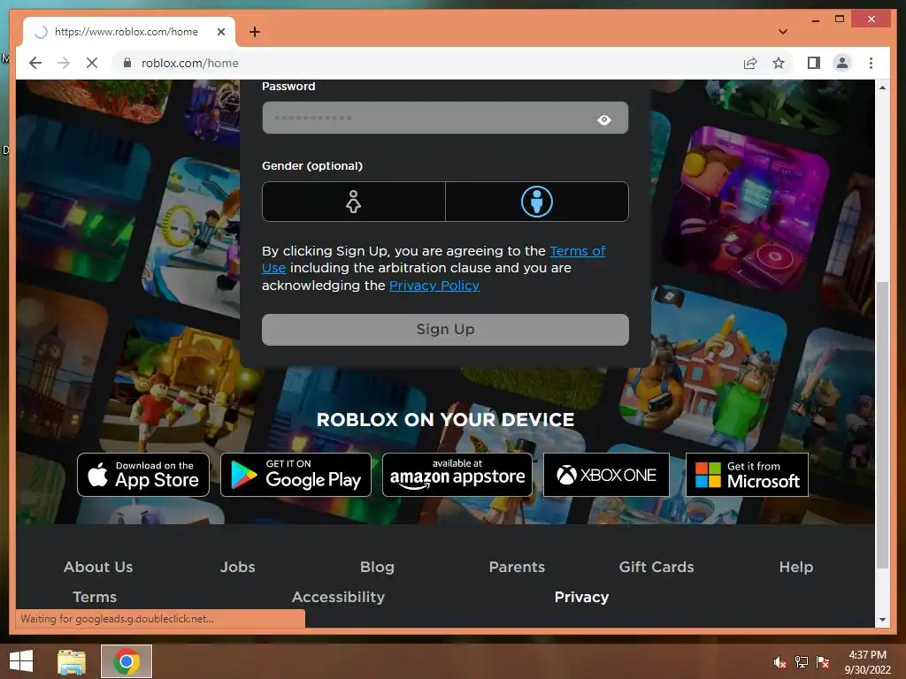This screenshot has width=906, height=679.
Task: Click the Chrome taskbar icon
Action: 127,661
